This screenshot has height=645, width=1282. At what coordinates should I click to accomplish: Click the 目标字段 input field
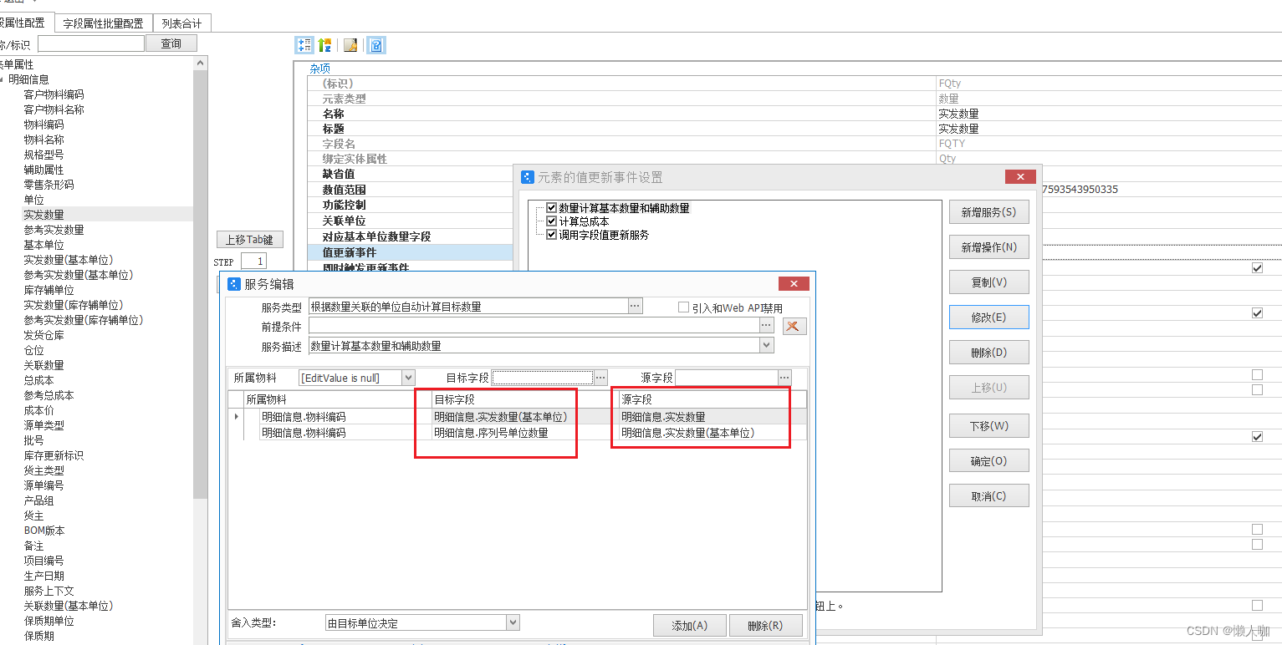542,378
